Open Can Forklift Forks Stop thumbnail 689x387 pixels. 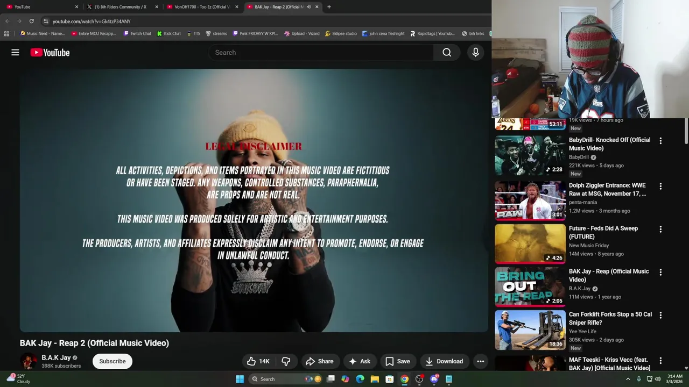coord(530,329)
